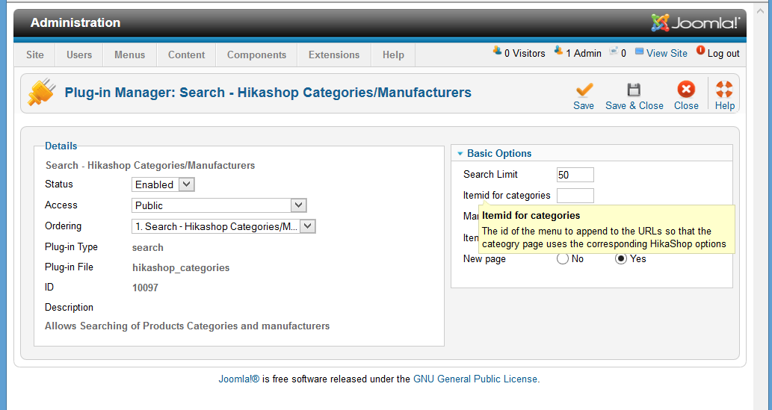The height and width of the screenshot is (410, 772).
Task: Click the hikashop_categories file name
Action: 181,268
